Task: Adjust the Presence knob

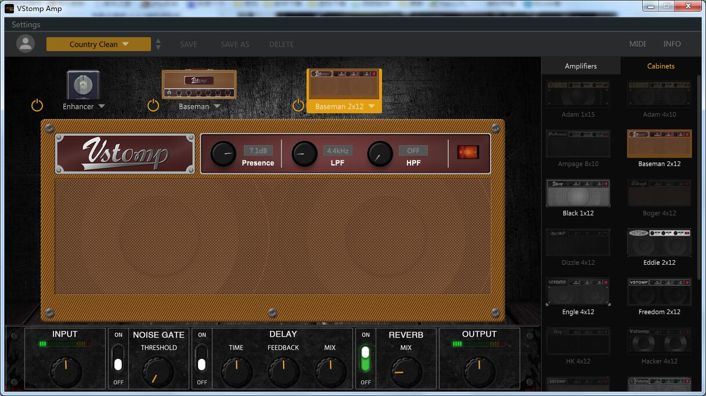Action: pos(223,154)
